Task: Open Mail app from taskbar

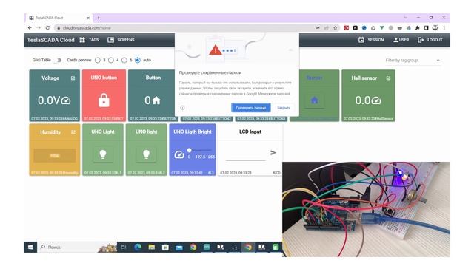Action: click(179, 248)
